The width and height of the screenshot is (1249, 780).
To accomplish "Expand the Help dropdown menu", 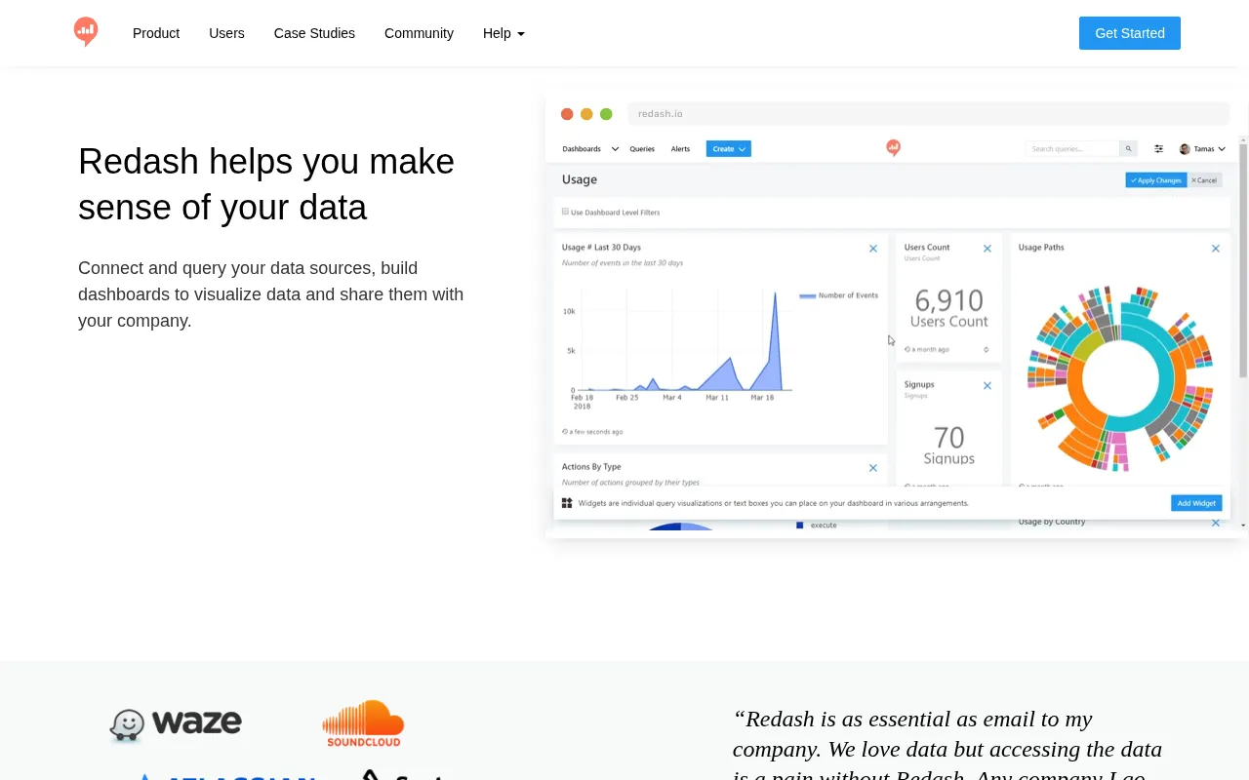I will [504, 33].
